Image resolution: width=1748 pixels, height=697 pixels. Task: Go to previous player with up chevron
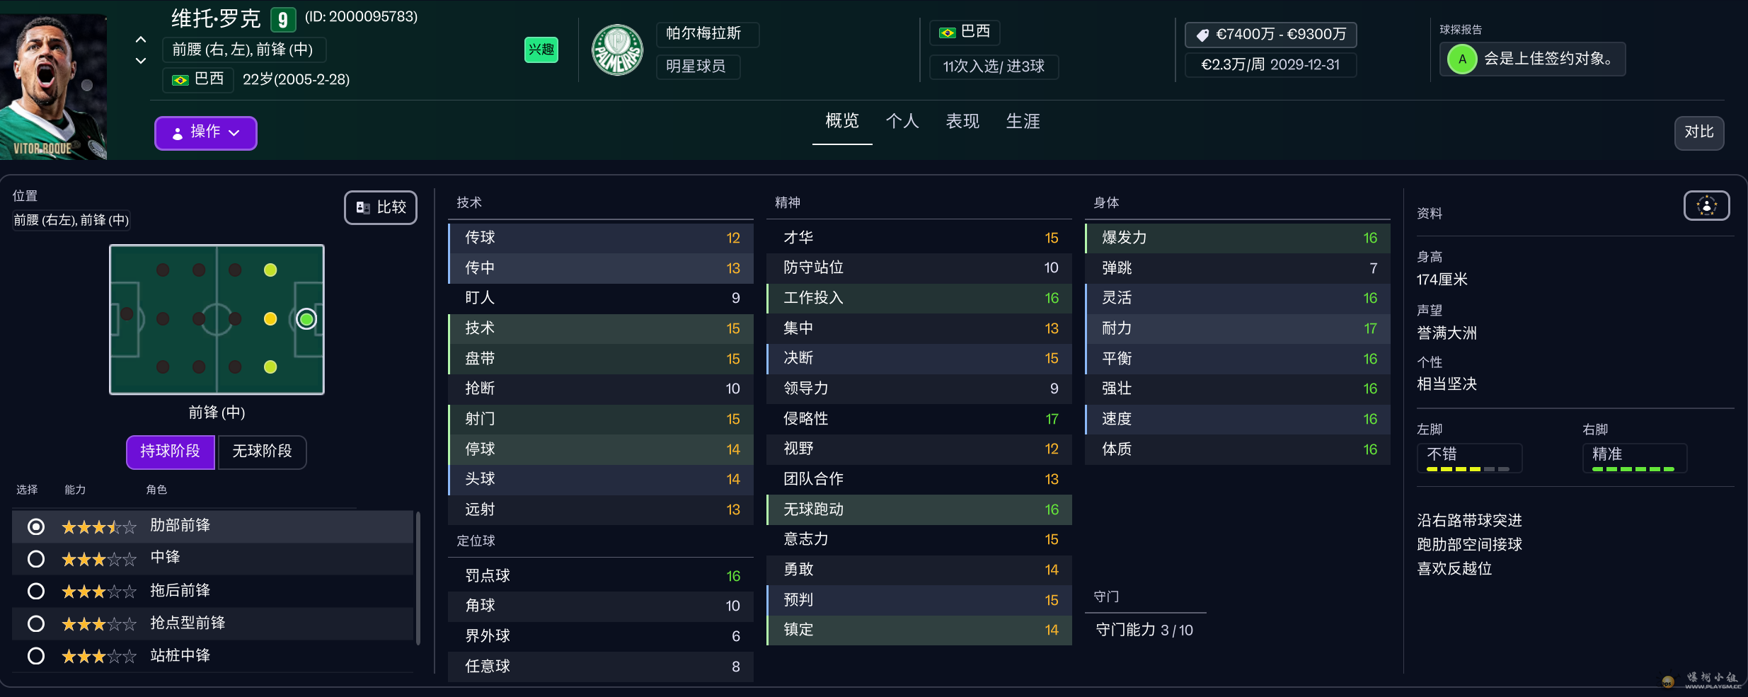(141, 40)
